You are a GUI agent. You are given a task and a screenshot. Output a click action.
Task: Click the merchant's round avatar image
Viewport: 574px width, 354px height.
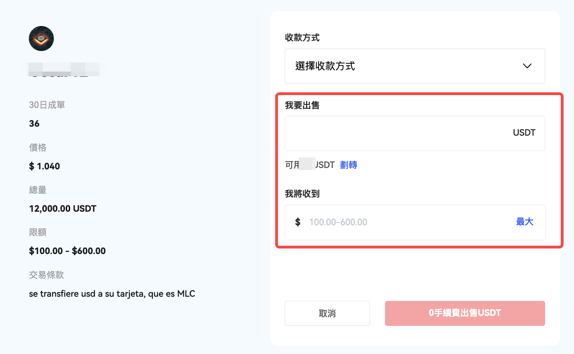click(x=41, y=39)
